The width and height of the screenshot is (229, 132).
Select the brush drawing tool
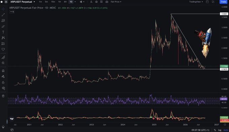(3, 26)
